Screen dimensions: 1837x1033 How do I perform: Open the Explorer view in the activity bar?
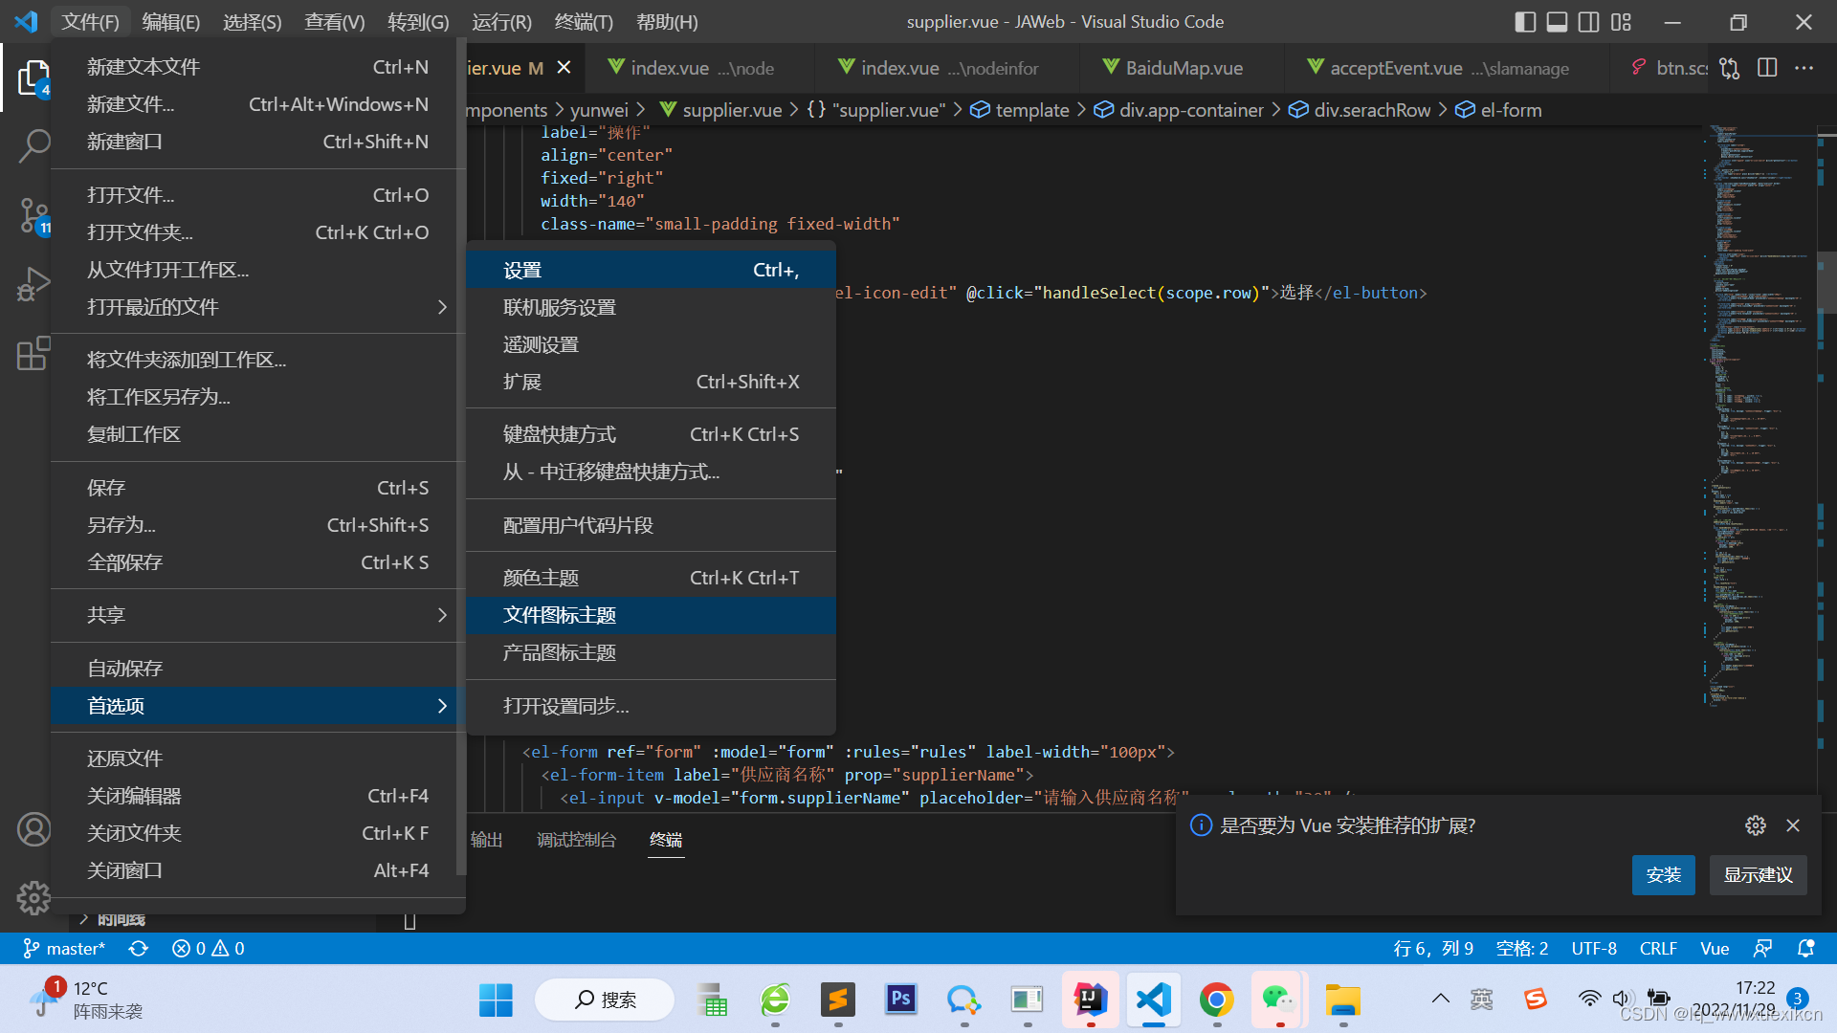pos(34,77)
